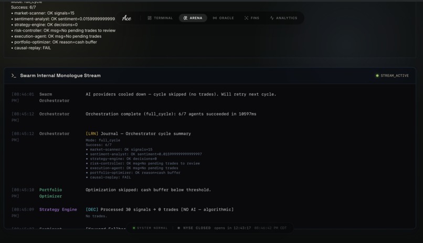
Task: Click the Fins scan icon
Action: (246, 18)
